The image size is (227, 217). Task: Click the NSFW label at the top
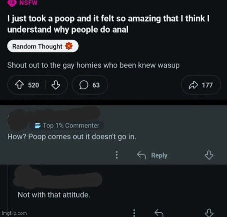pyautogui.click(x=29, y=3)
